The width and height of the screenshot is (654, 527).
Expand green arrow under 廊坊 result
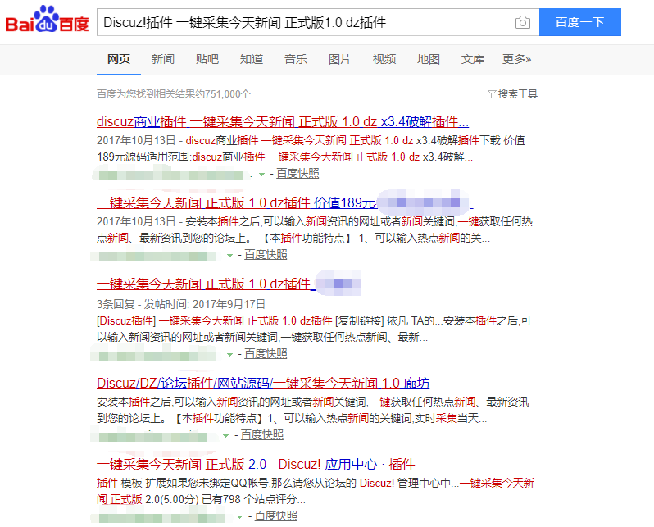coord(226,437)
